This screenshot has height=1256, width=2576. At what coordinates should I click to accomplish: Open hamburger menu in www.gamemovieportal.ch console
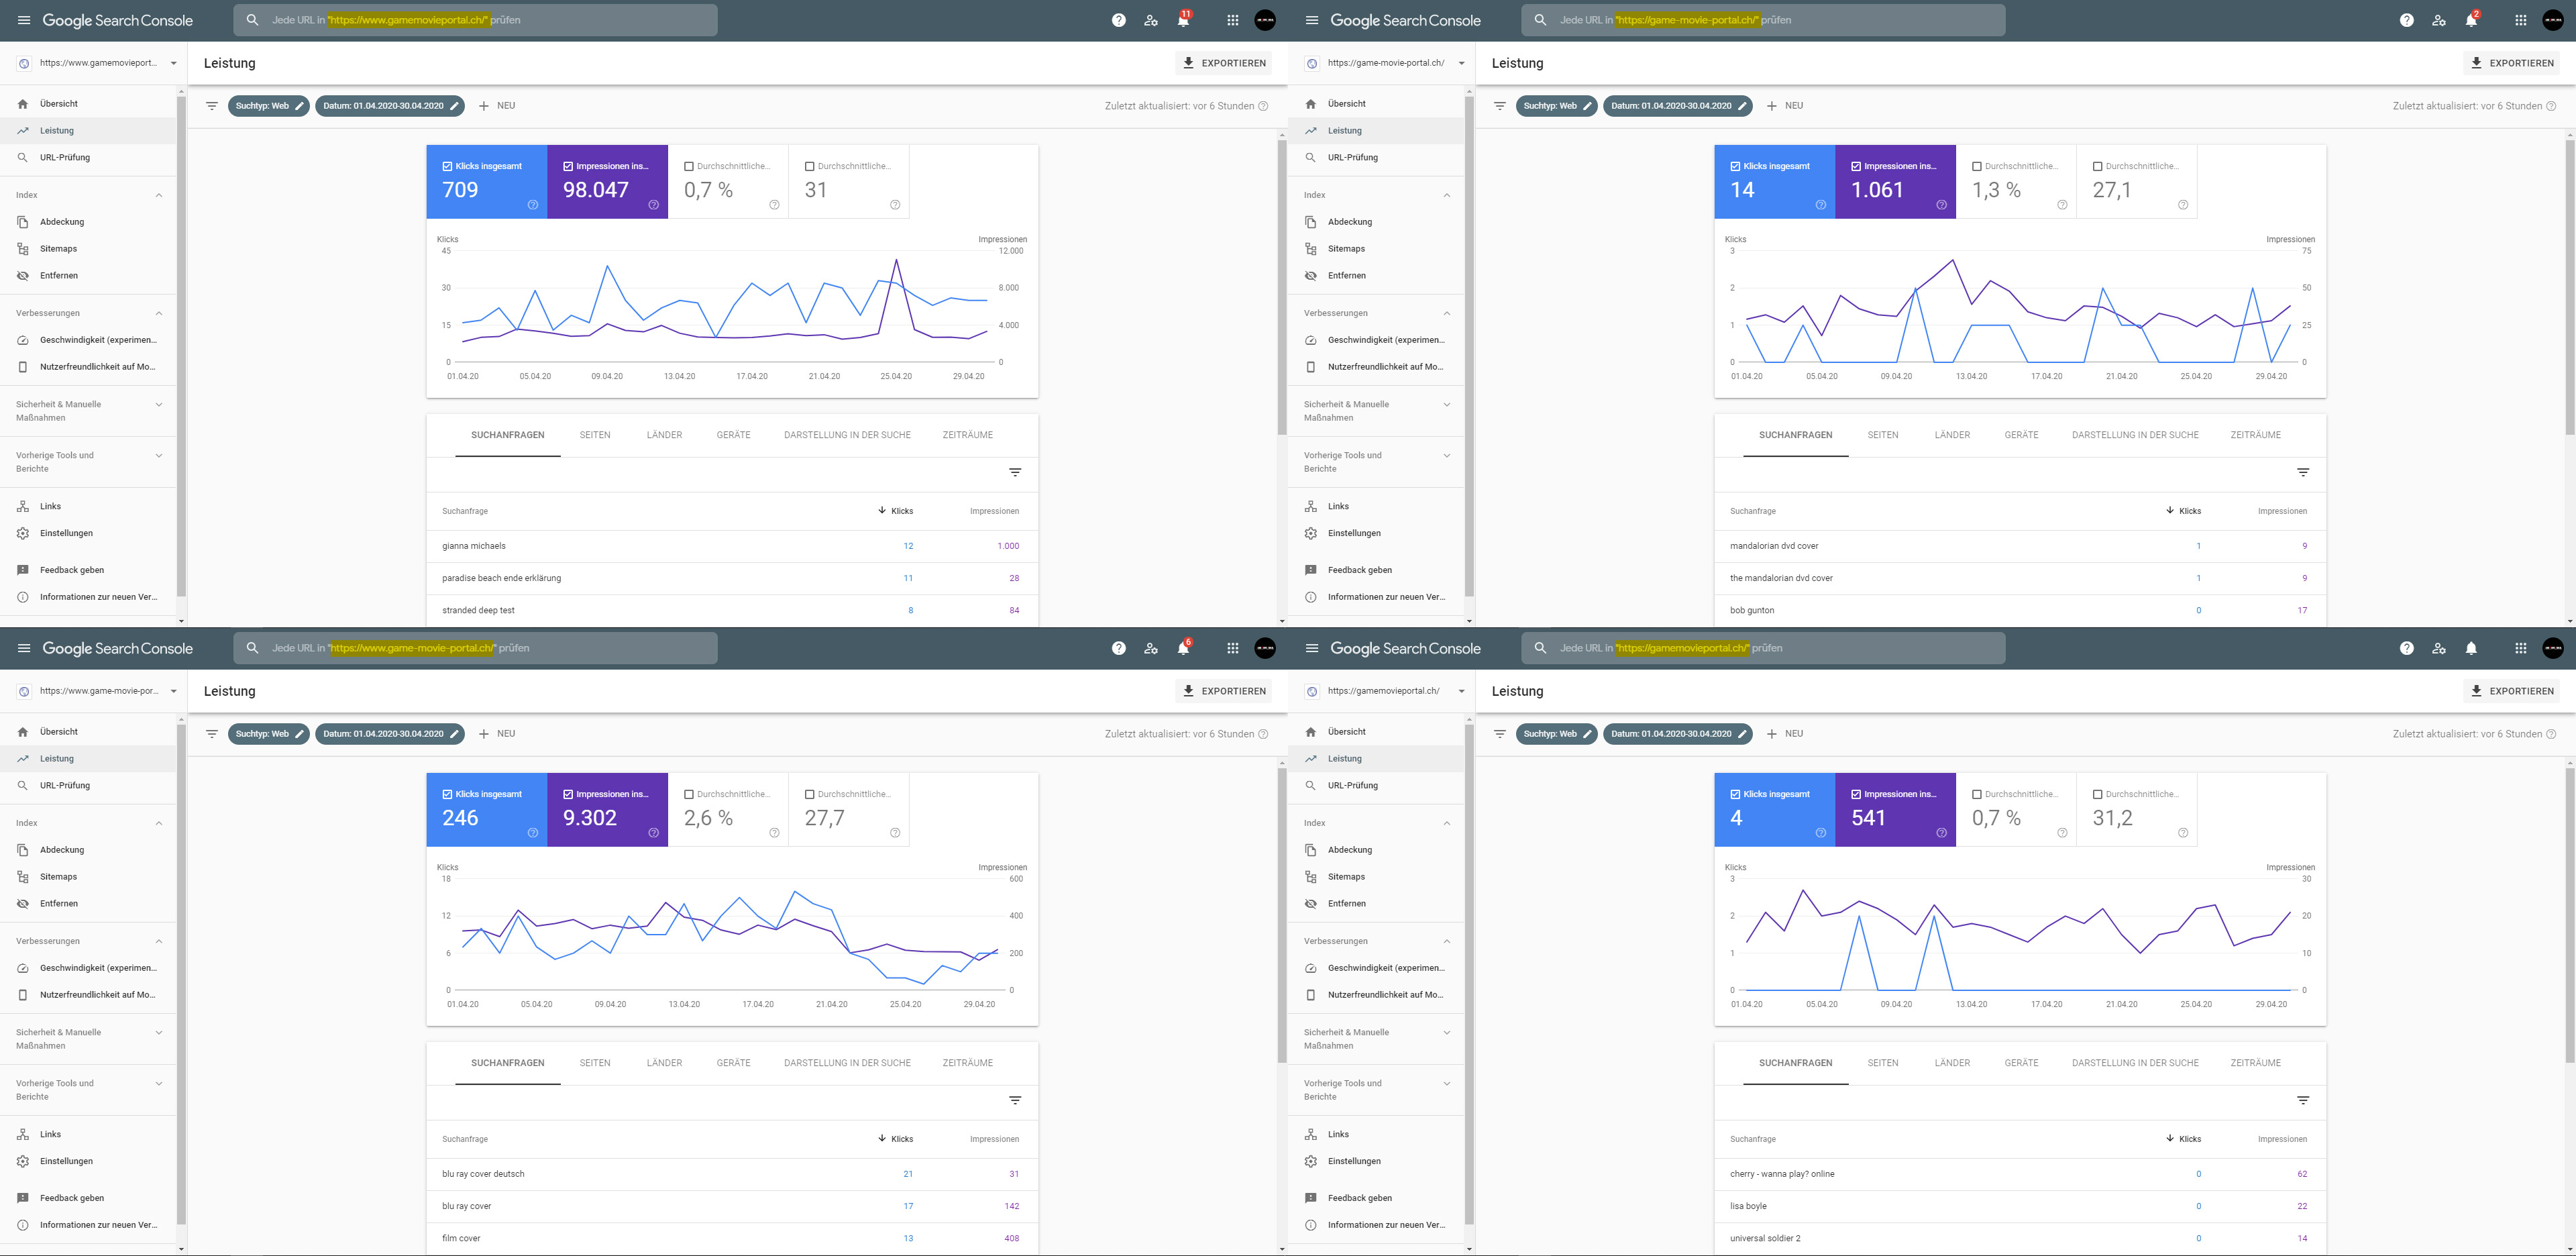(24, 20)
